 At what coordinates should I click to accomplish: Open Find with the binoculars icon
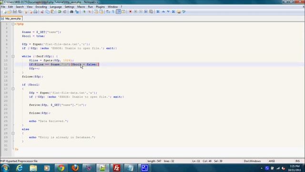tap(71, 11)
